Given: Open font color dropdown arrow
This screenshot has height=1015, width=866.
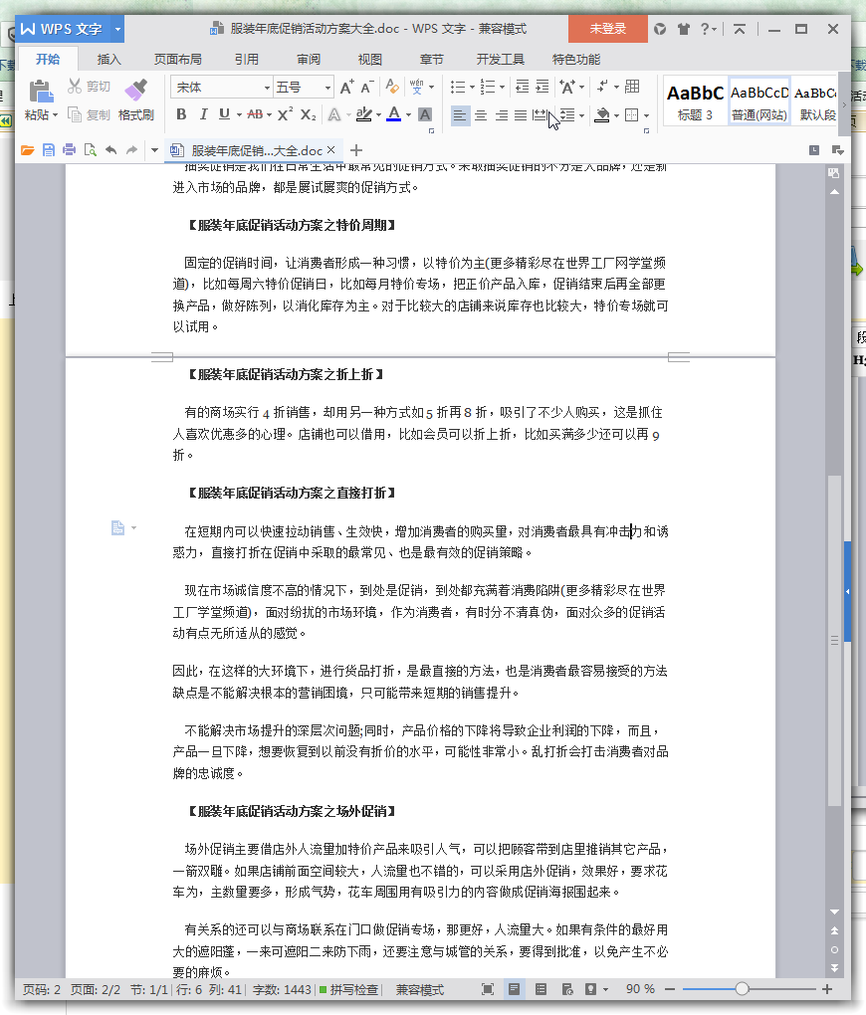Looking at the screenshot, I should coord(409,115).
